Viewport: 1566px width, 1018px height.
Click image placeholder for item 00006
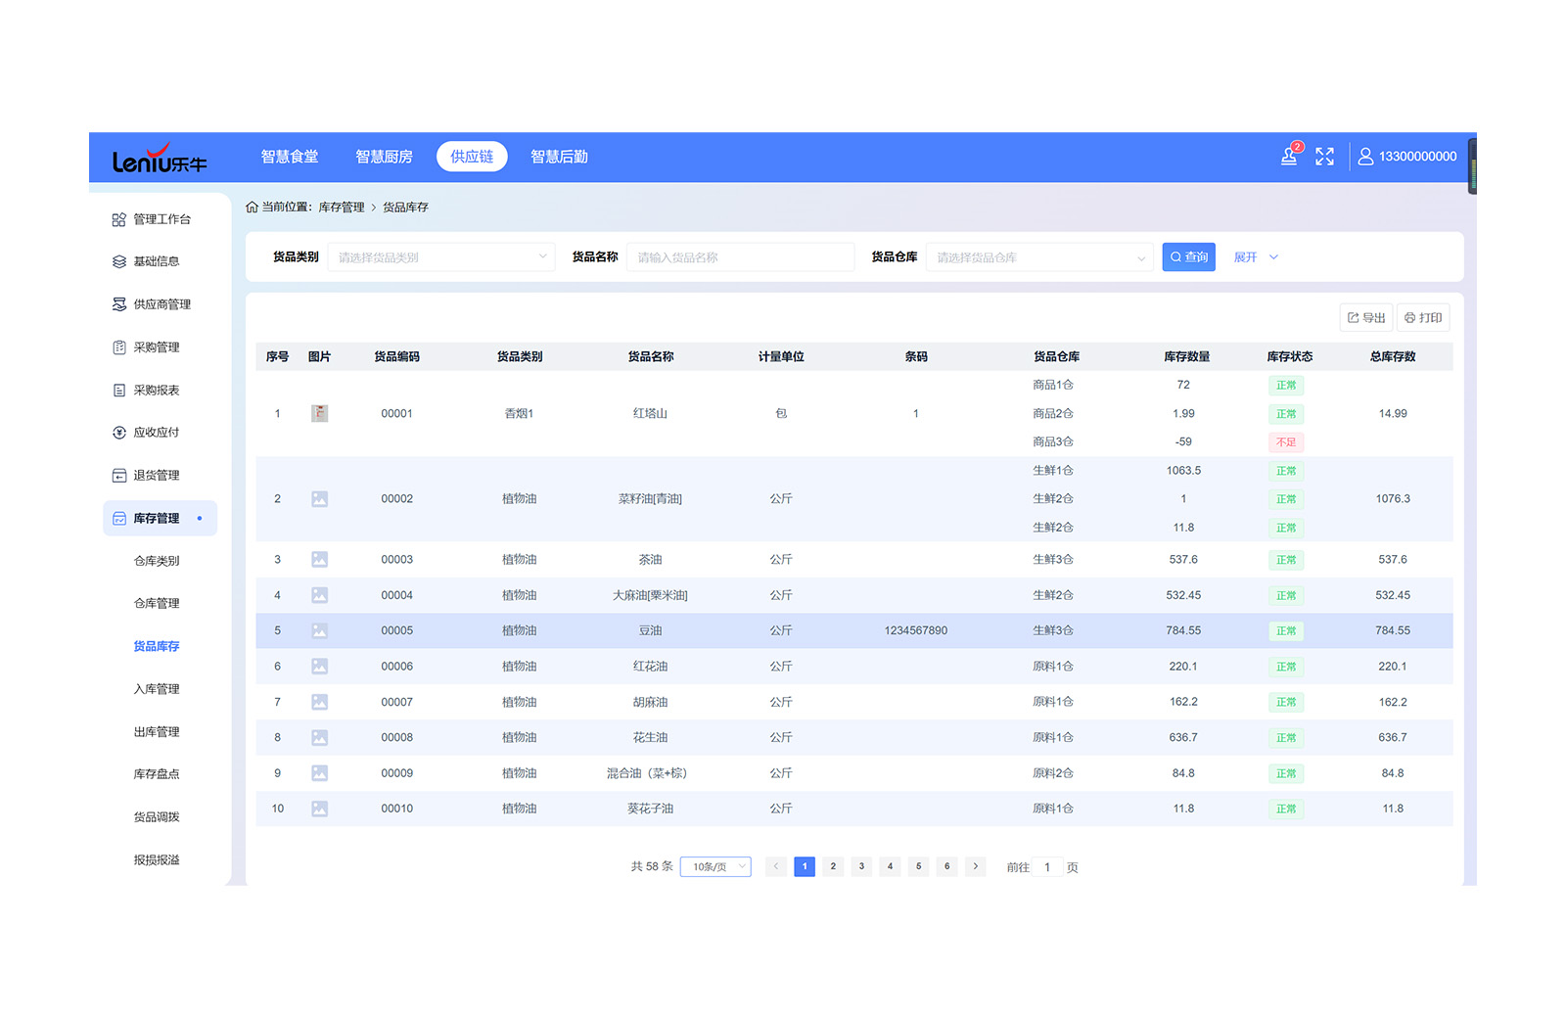coord(319,667)
